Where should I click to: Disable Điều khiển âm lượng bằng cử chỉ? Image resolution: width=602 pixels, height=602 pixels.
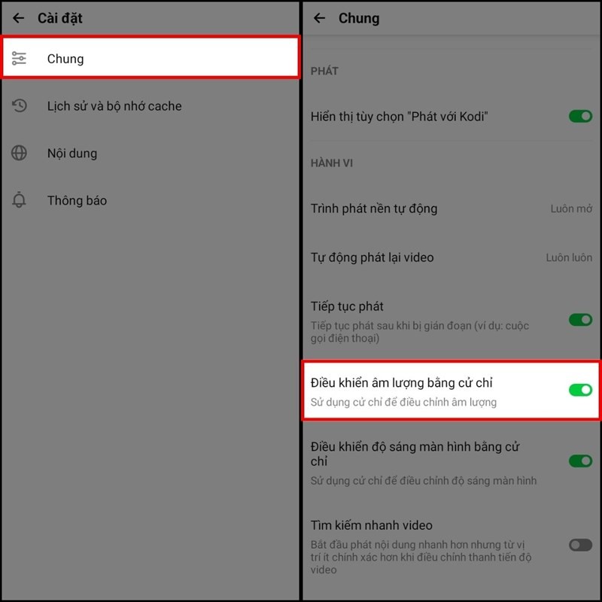pos(580,390)
